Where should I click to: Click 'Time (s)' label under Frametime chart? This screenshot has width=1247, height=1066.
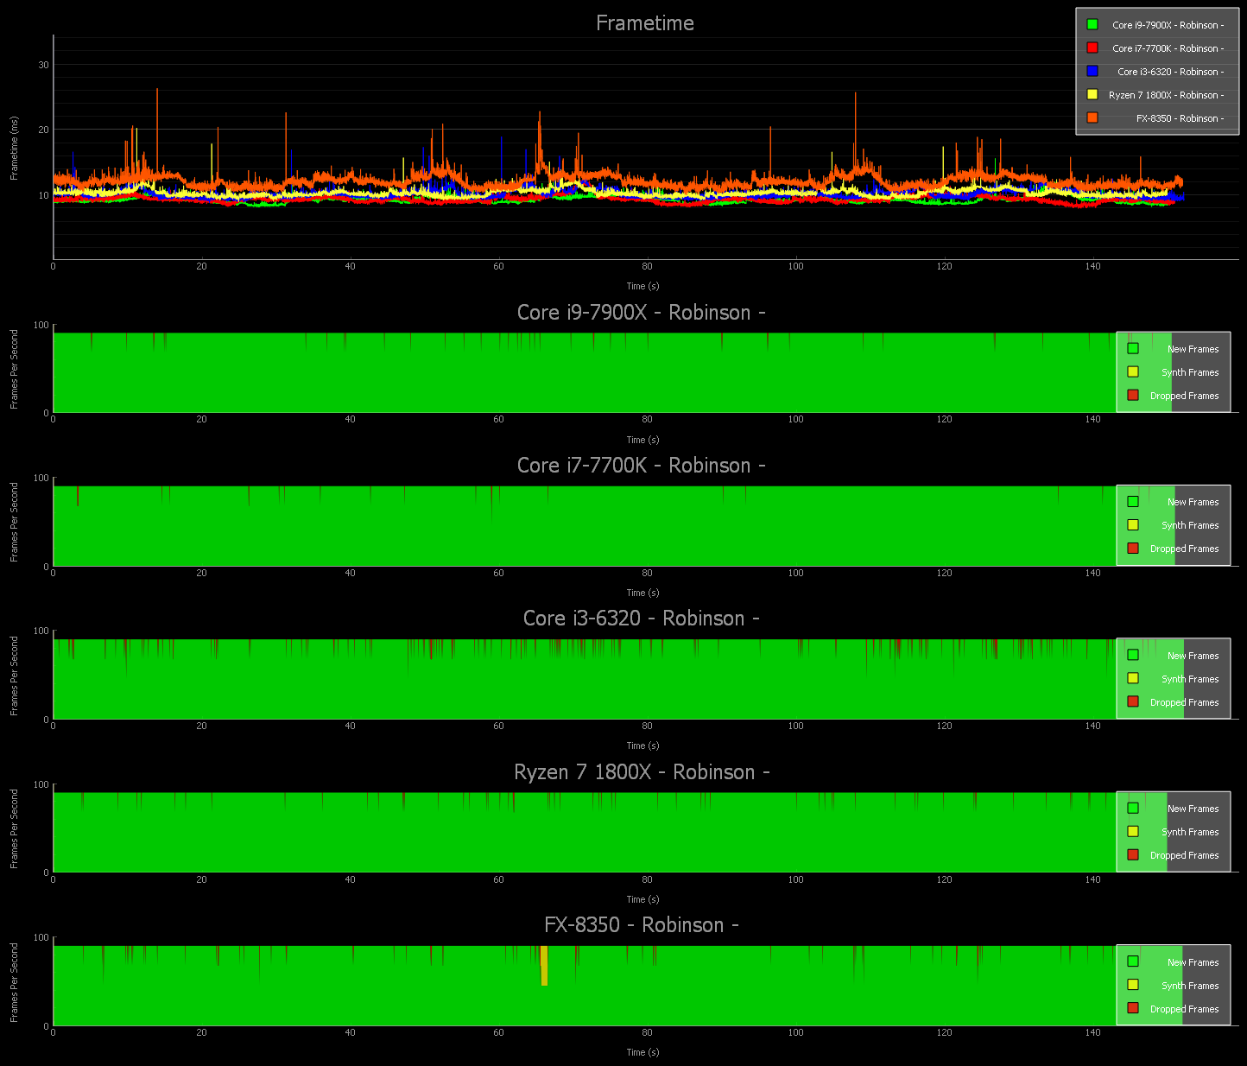[x=642, y=286]
